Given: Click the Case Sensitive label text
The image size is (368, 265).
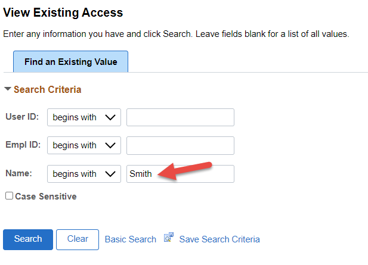Looking at the screenshot, I should (x=46, y=196).
